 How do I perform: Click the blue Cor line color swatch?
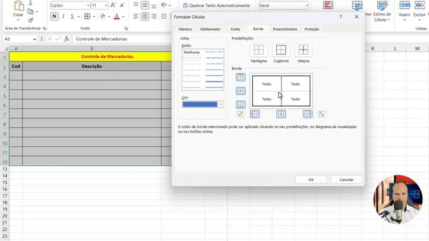click(x=200, y=104)
